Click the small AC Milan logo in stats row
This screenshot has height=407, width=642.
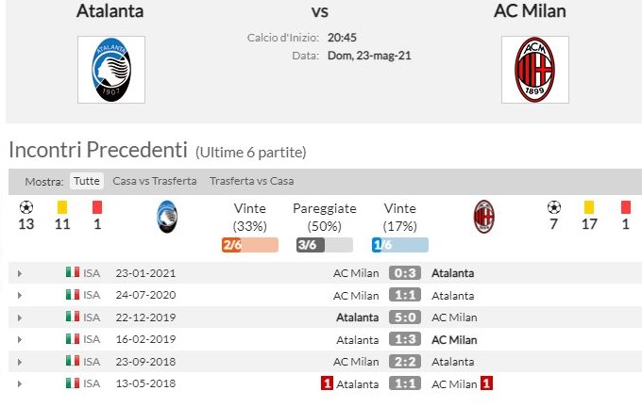483,218
